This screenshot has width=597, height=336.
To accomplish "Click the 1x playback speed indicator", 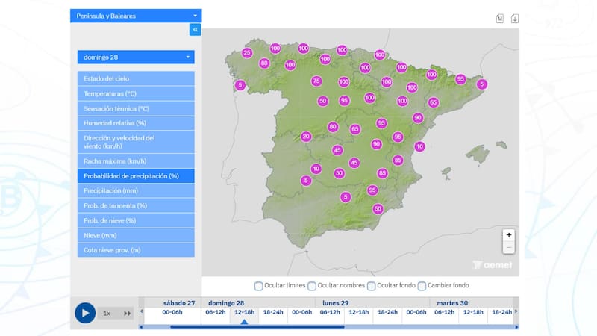I will point(107,313).
